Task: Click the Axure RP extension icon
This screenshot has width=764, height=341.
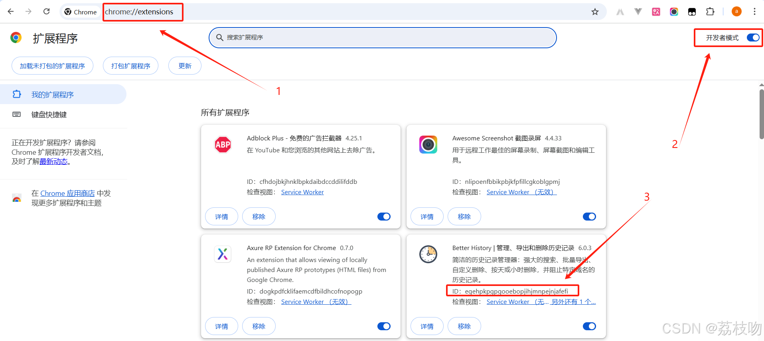Action: pyautogui.click(x=223, y=254)
